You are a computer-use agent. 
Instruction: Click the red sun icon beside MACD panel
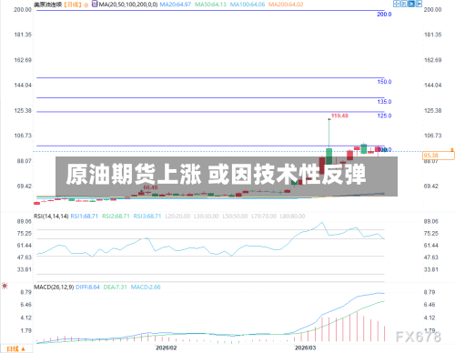pyautogui.click(x=5, y=286)
